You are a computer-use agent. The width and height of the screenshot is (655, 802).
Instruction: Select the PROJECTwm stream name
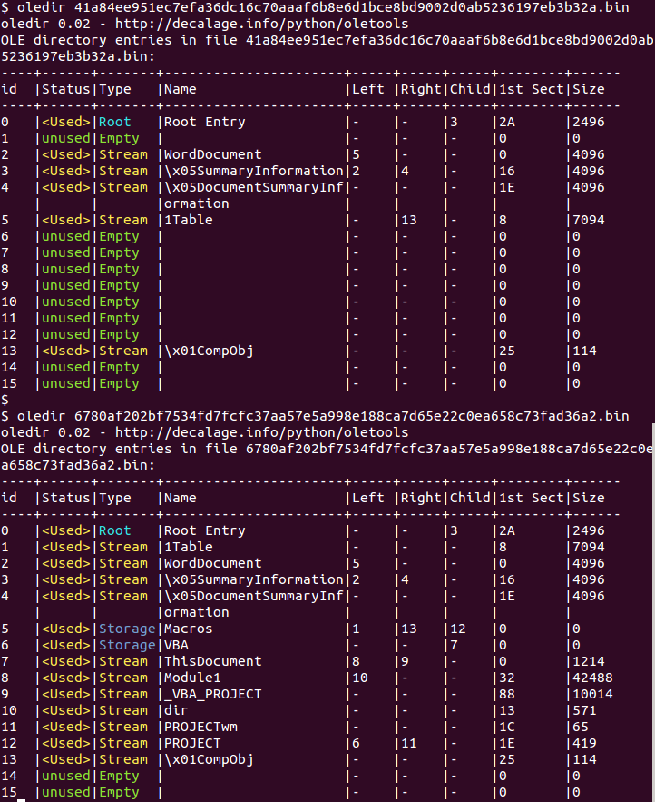point(200,727)
